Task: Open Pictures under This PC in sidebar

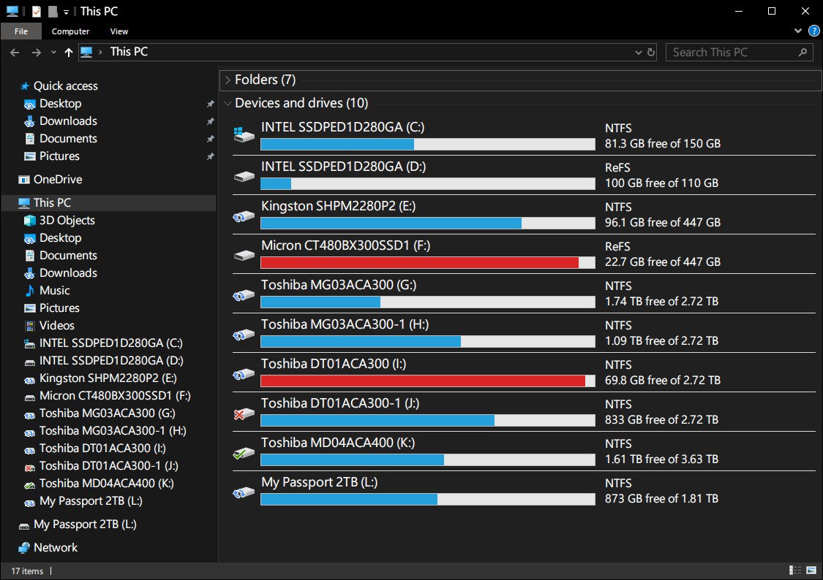Action: click(x=59, y=308)
